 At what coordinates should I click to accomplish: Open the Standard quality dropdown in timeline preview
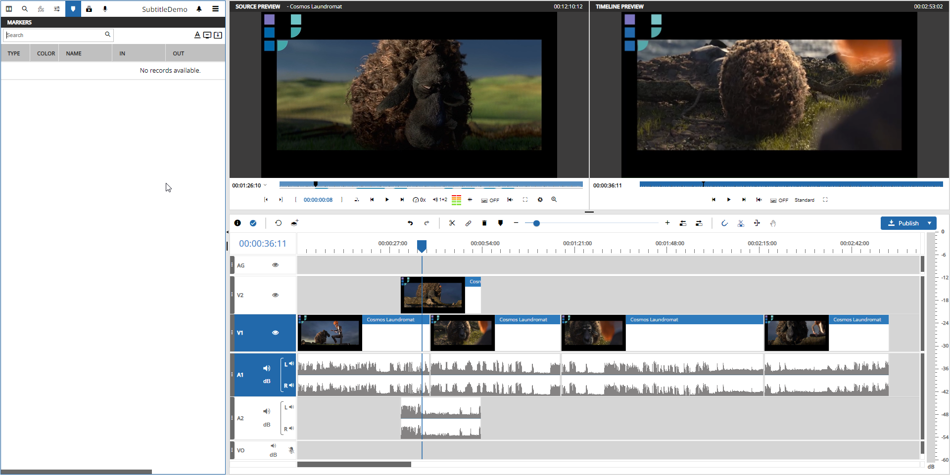click(804, 200)
